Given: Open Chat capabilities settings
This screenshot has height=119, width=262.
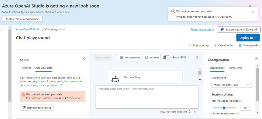Looking at the screenshot, I should point(130,58).
